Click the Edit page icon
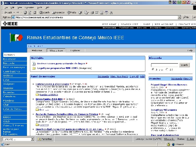Screen dimensions: 196x147 [x=97, y=13]
